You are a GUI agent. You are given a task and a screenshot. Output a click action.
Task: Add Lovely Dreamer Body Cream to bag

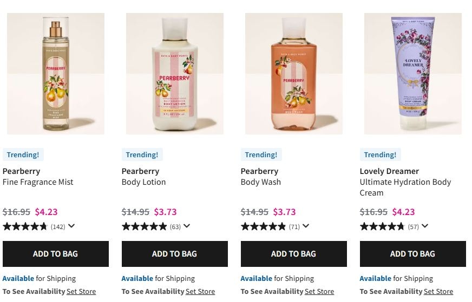(413, 254)
